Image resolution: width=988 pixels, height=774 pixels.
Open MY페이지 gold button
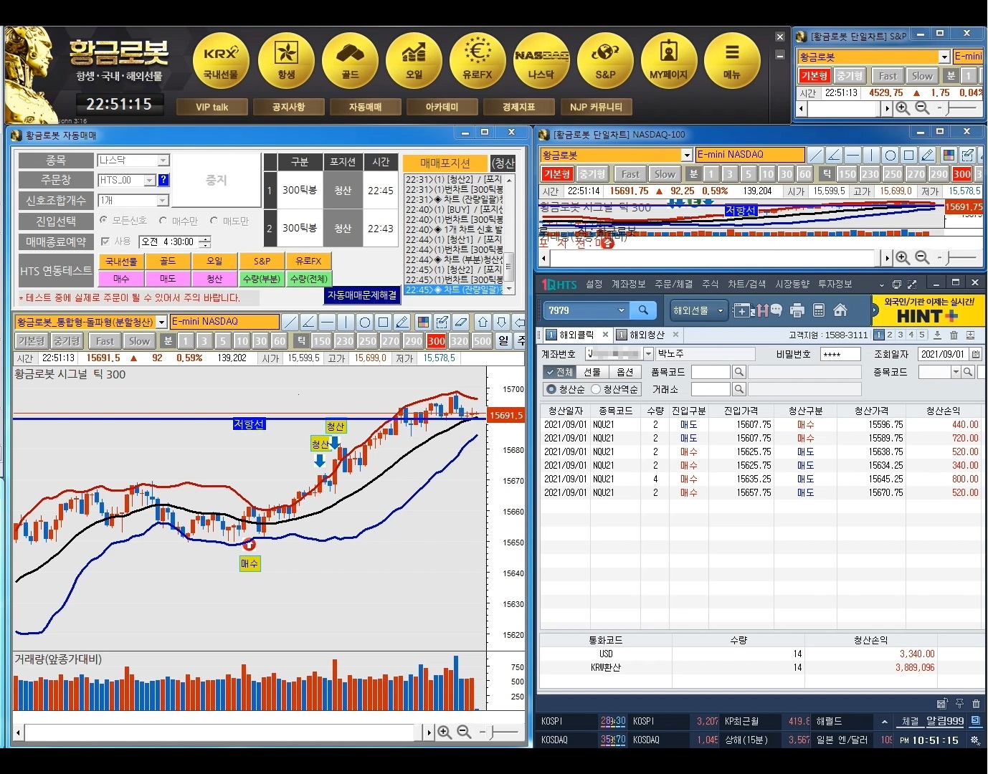coord(668,60)
